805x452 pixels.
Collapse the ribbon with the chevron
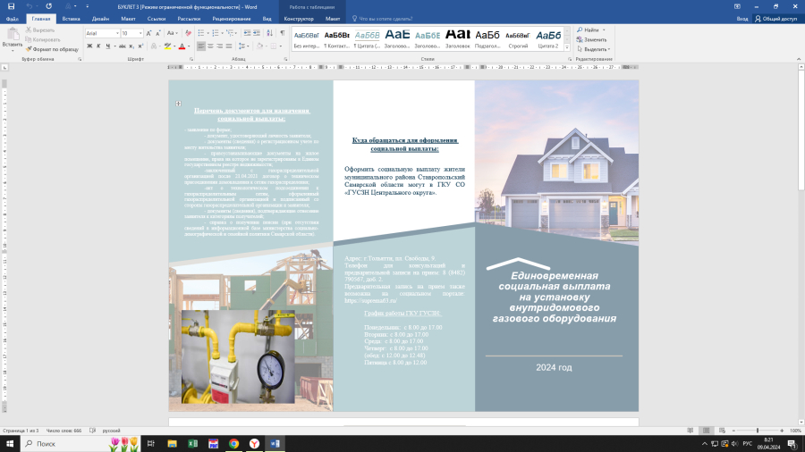pos(799,60)
